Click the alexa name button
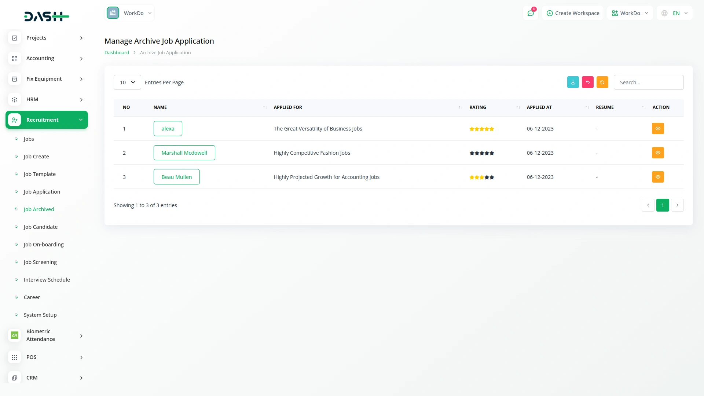This screenshot has height=396, width=704. click(168, 129)
